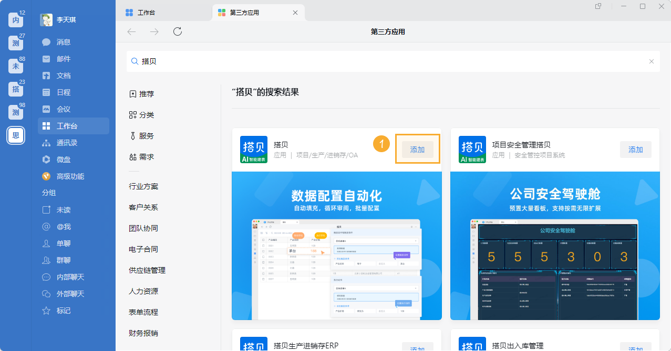Open the 搭贝 app preview image
The image size is (671, 351).
(336, 244)
